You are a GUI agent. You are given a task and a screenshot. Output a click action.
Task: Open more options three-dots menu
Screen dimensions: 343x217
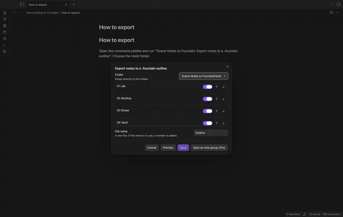pyautogui.click(x=337, y=13)
